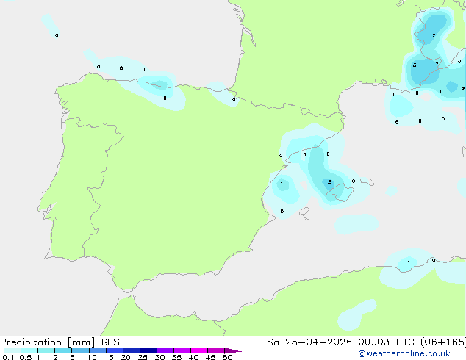Click the 'Sa 25-04-2026 00..03 UTC' timestamp
Viewport: 466px width, 360px height.
coord(342,342)
